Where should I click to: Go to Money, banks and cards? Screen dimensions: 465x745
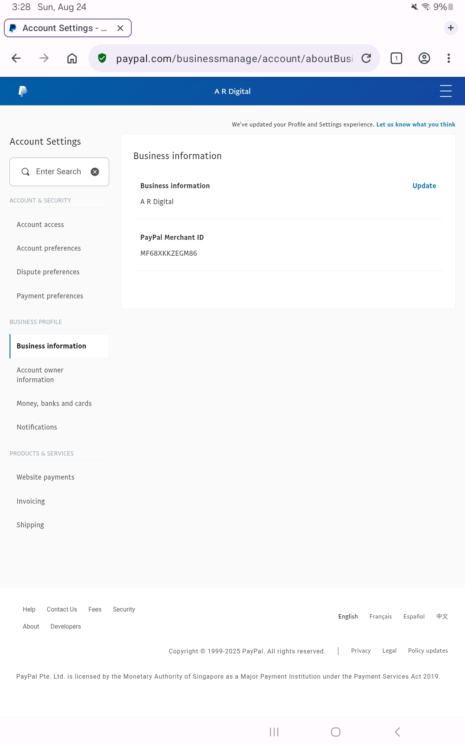coord(54,404)
